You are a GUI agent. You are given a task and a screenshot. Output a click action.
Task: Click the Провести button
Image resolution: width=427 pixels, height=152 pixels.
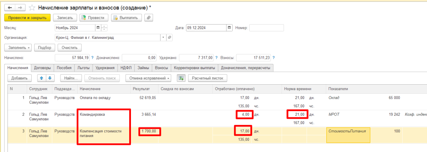(x=94, y=18)
